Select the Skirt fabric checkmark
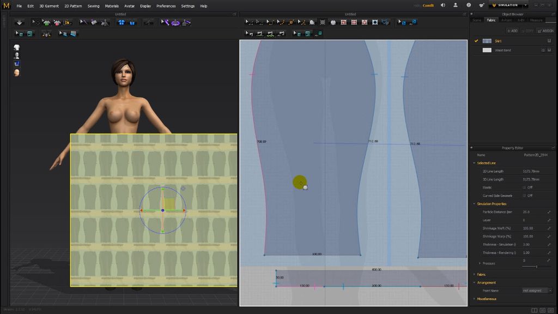 [476, 41]
